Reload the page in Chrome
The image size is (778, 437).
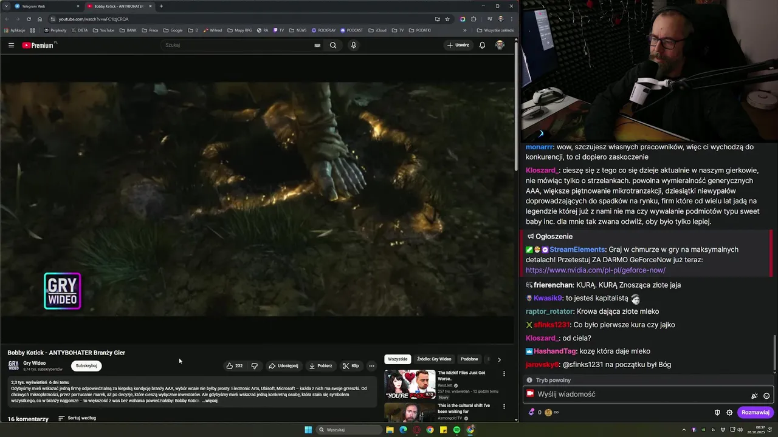coord(28,19)
